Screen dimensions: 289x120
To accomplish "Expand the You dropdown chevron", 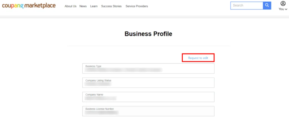I will pos(286,9).
